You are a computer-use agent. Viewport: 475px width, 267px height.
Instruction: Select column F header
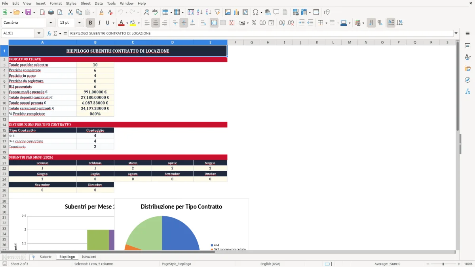tap(235, 42)
